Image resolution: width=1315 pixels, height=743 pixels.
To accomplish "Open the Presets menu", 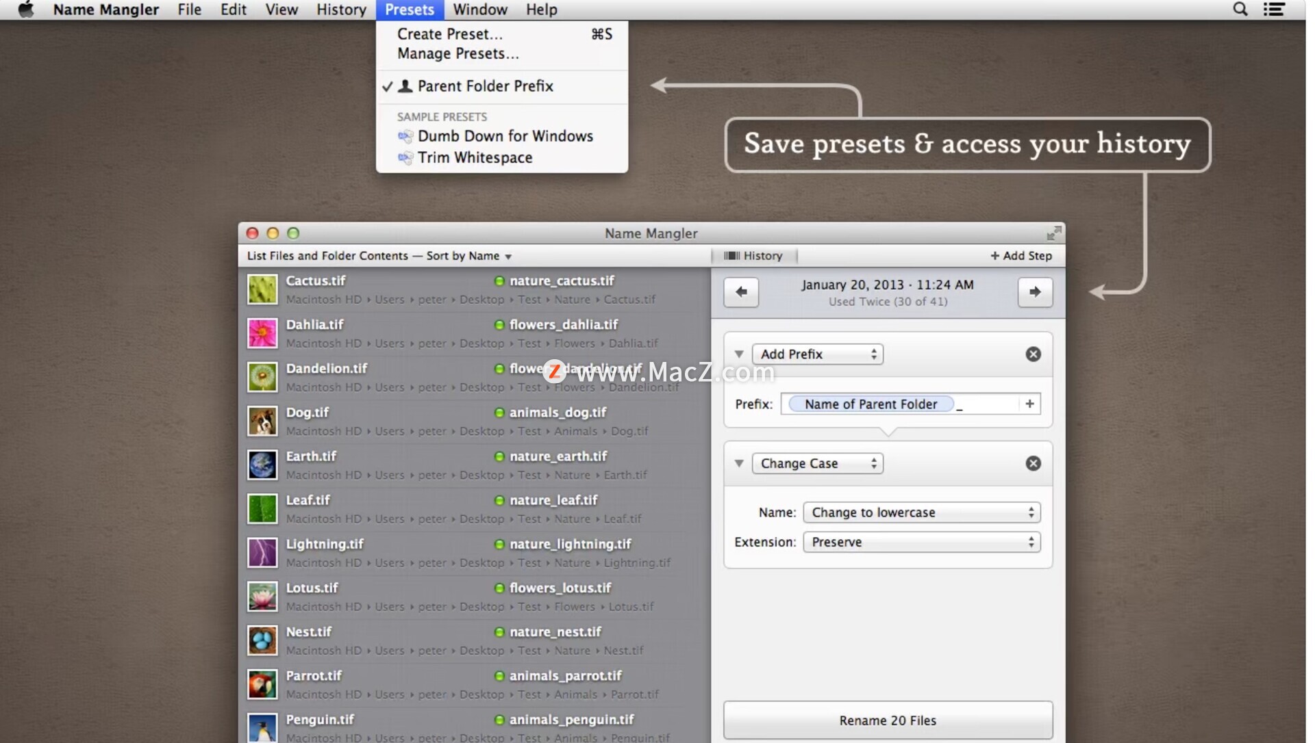I will 410,10.
